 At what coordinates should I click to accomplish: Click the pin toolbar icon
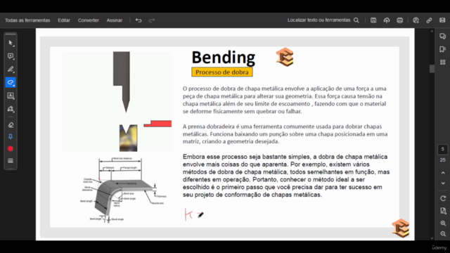click(11, 137)
